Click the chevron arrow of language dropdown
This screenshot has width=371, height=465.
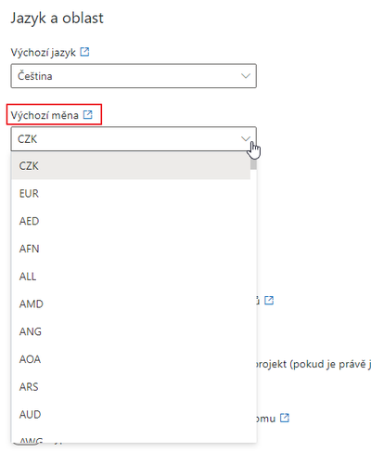[x=246, y=76]
